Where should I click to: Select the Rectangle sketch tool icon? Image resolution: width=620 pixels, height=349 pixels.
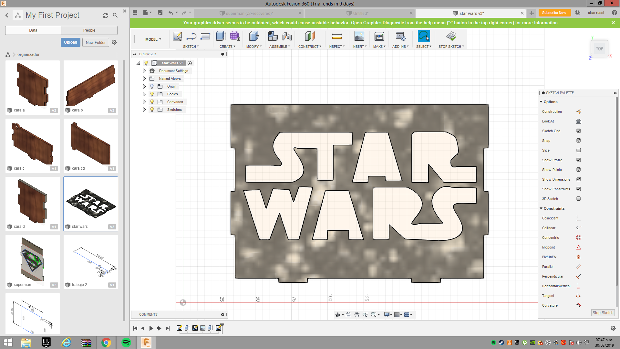[205, 36]
